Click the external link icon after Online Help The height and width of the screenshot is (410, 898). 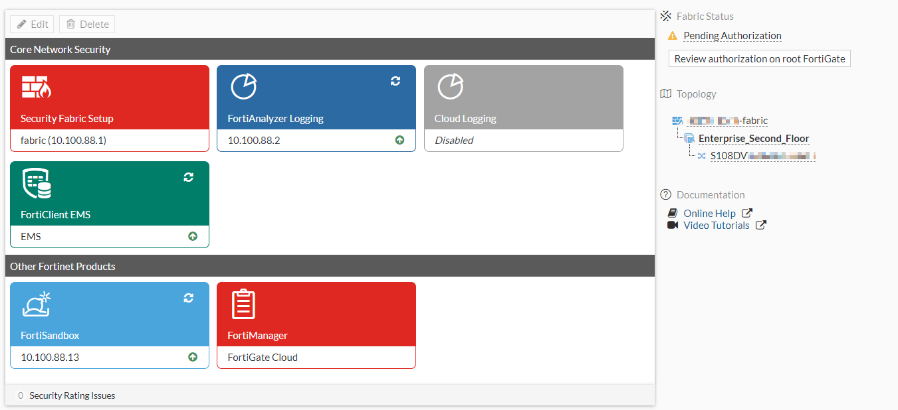pos(747,213)
